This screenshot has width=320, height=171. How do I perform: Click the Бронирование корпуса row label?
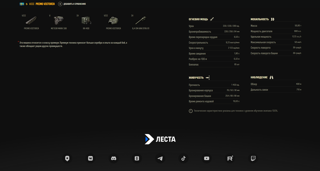(x=201, y=90)
